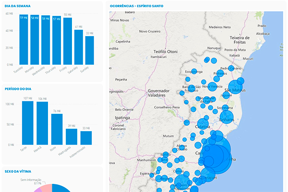
Task: Click the Saturday bar showing 41 Mil
Action: [79, 47]
